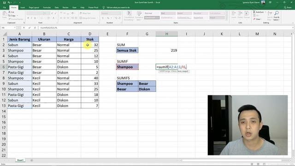Apply the Bad cell style
This screenshot has width=295, height=166.
pyautogui.click(x=168, y=13)
